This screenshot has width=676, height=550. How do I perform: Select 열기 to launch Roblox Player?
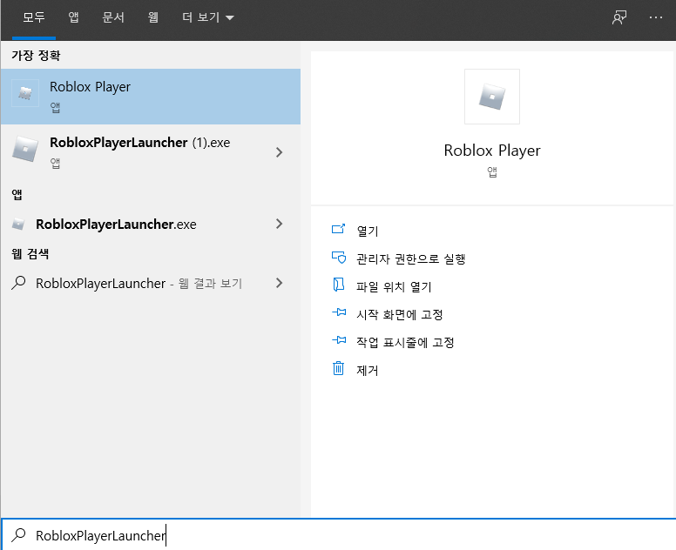(x=368, y=231)
